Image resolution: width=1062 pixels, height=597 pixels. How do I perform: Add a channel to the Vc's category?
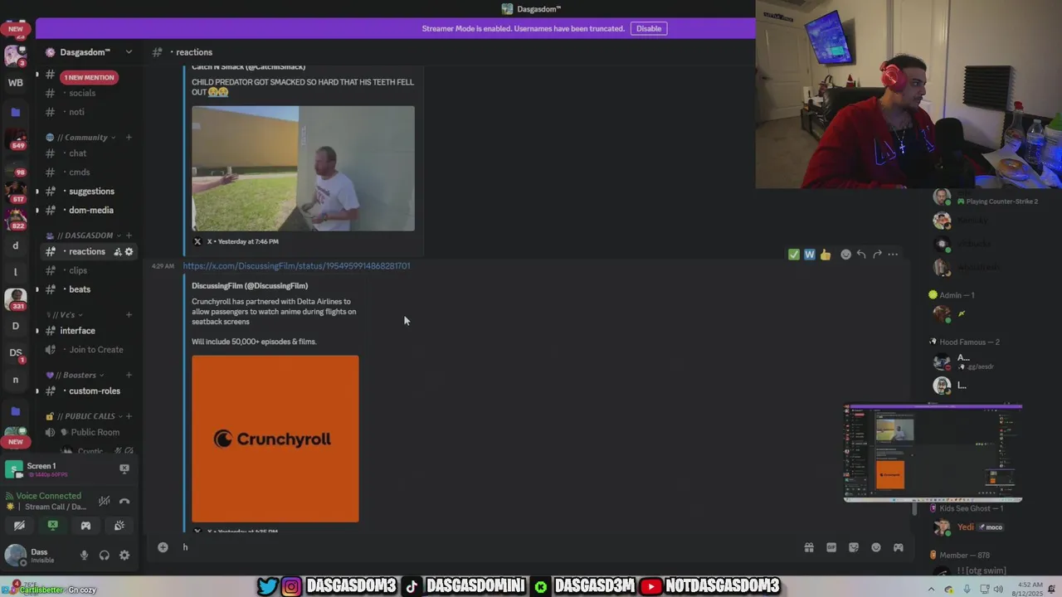129,315
